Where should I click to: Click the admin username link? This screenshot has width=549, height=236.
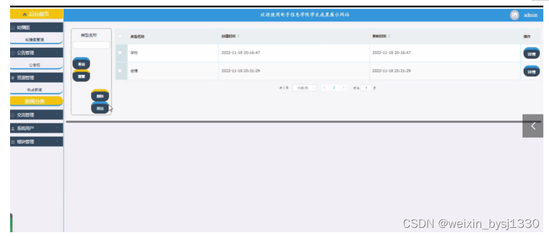(x=531, y=15)
